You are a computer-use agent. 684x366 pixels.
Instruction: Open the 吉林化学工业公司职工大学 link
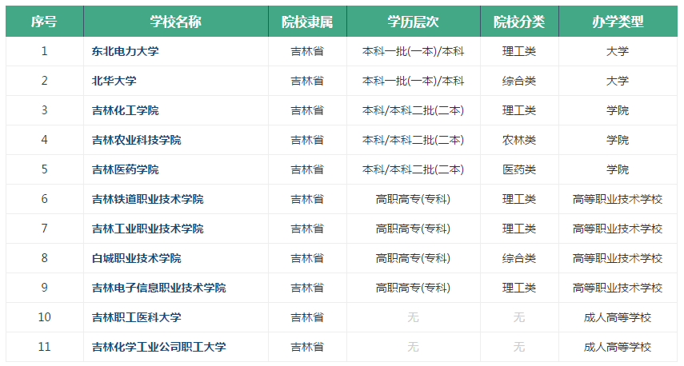point(158,348)
